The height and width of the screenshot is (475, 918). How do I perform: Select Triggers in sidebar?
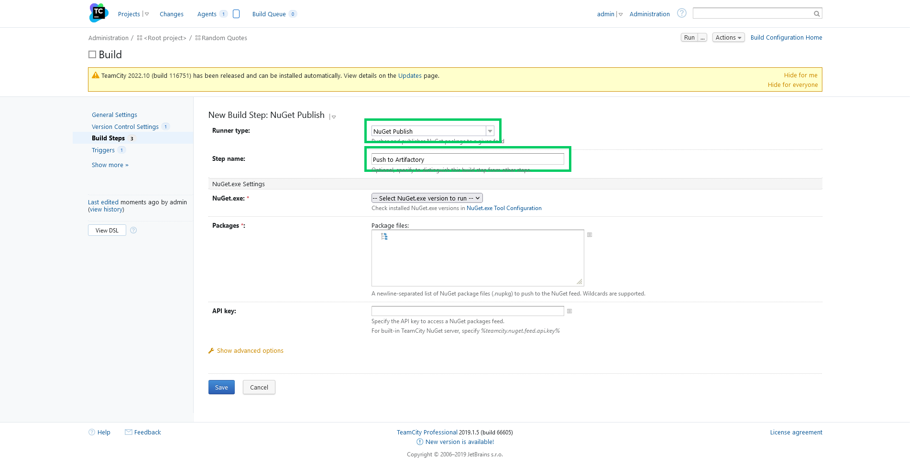(x=103, y=150)
